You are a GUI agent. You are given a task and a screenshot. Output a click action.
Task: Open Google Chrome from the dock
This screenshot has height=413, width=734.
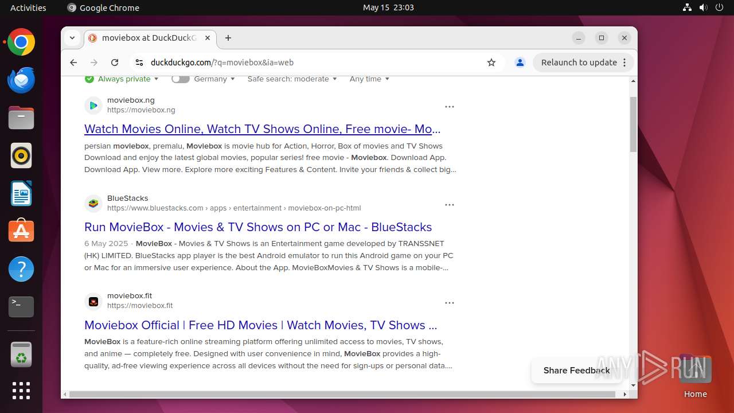(21, 42)
